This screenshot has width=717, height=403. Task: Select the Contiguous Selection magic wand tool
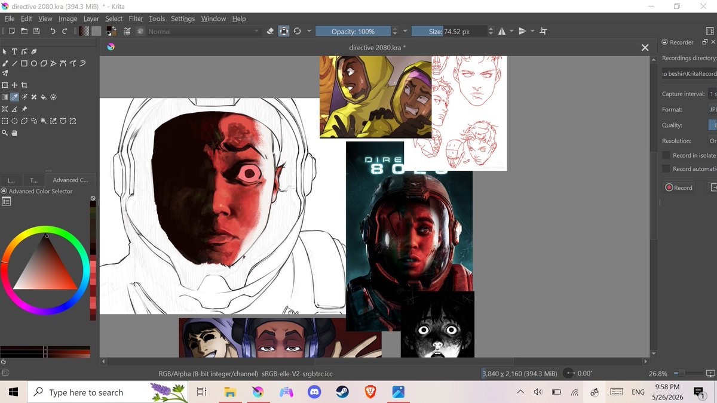click(x=44, y=121)
